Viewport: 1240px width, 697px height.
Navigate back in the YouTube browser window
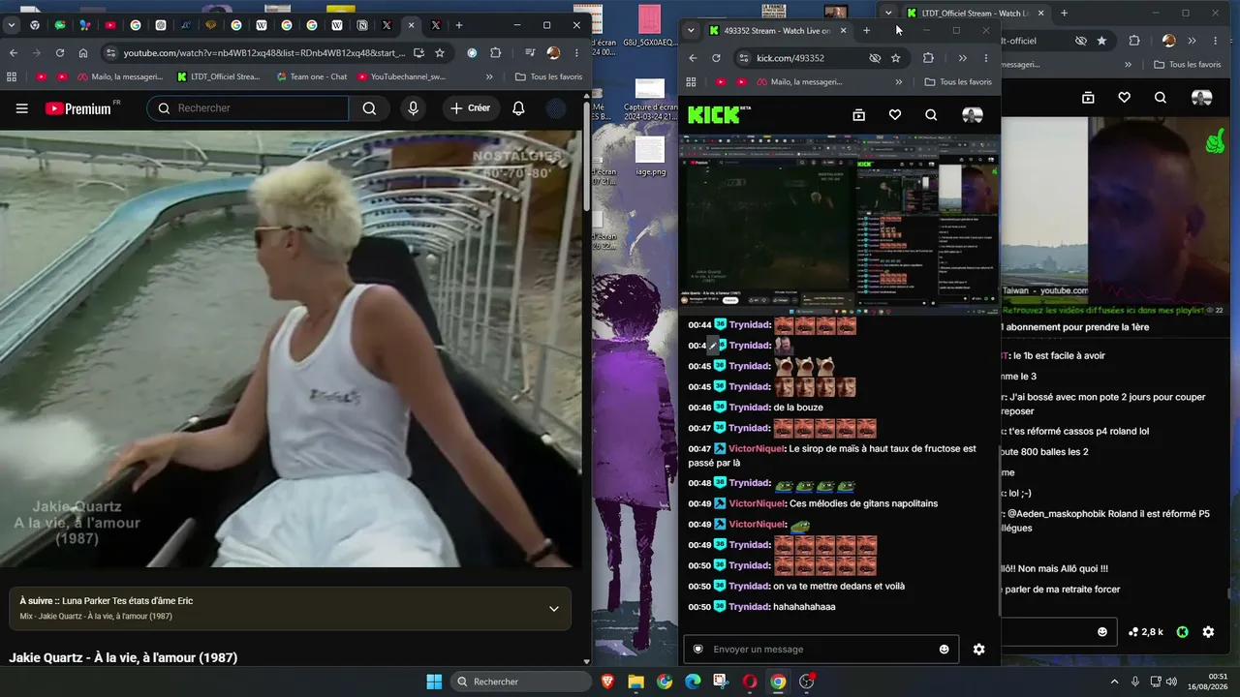coord(14,53)
